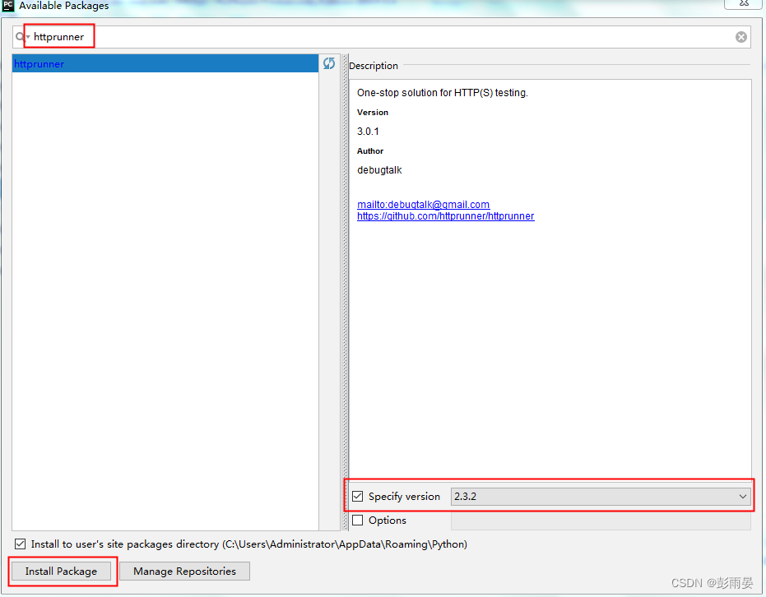Select httprunner in the package list
The width and height of the screenshot is (766, 597).
165,64
